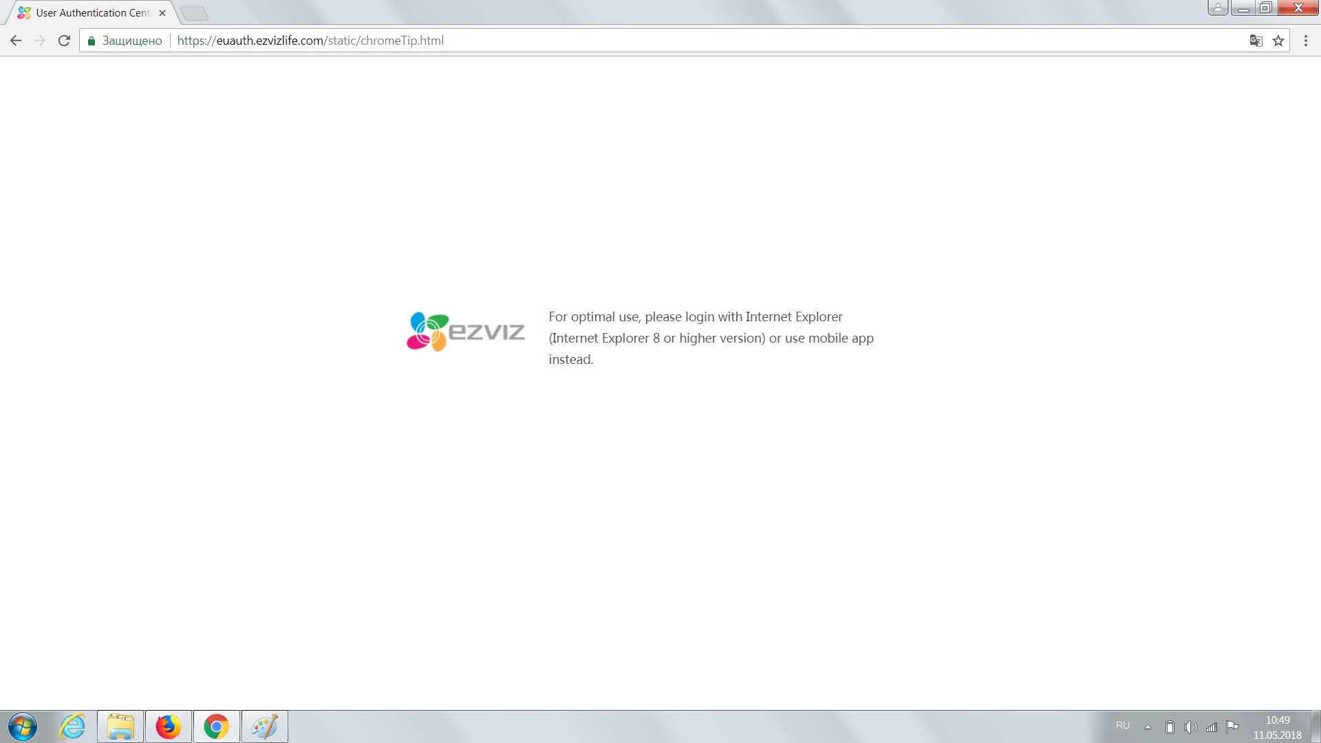Click the Chrome taskbar icon
Screen dimensions: 1321x743
[217, 726]
